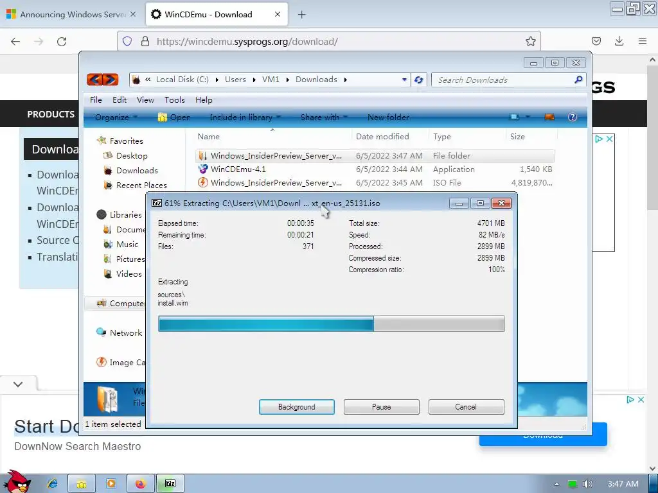Expand the Organize dropdown

click(x=116, y=117)
